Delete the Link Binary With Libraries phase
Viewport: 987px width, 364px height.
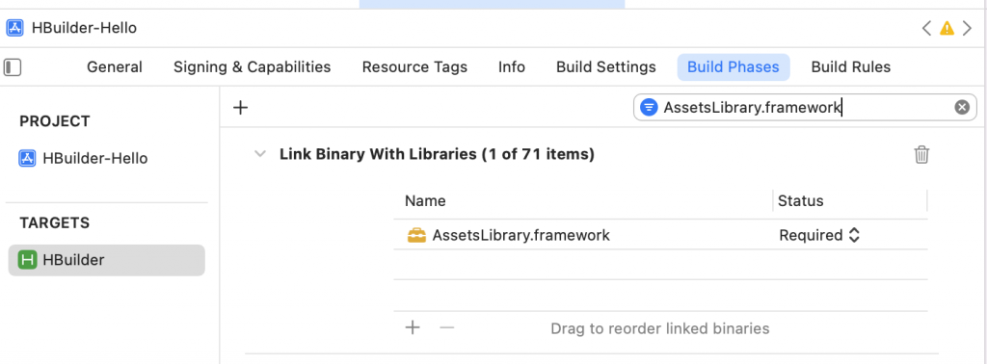(x=921, y=155)
